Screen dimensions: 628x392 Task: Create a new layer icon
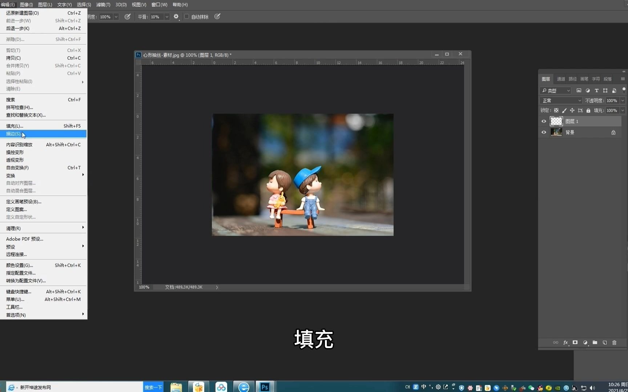coord(605,343)
